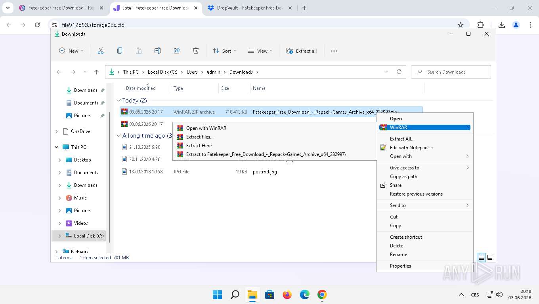Click the Share icon in Explorer toolbar
This screenshot has width=539, height=304.
pos(177,51)
